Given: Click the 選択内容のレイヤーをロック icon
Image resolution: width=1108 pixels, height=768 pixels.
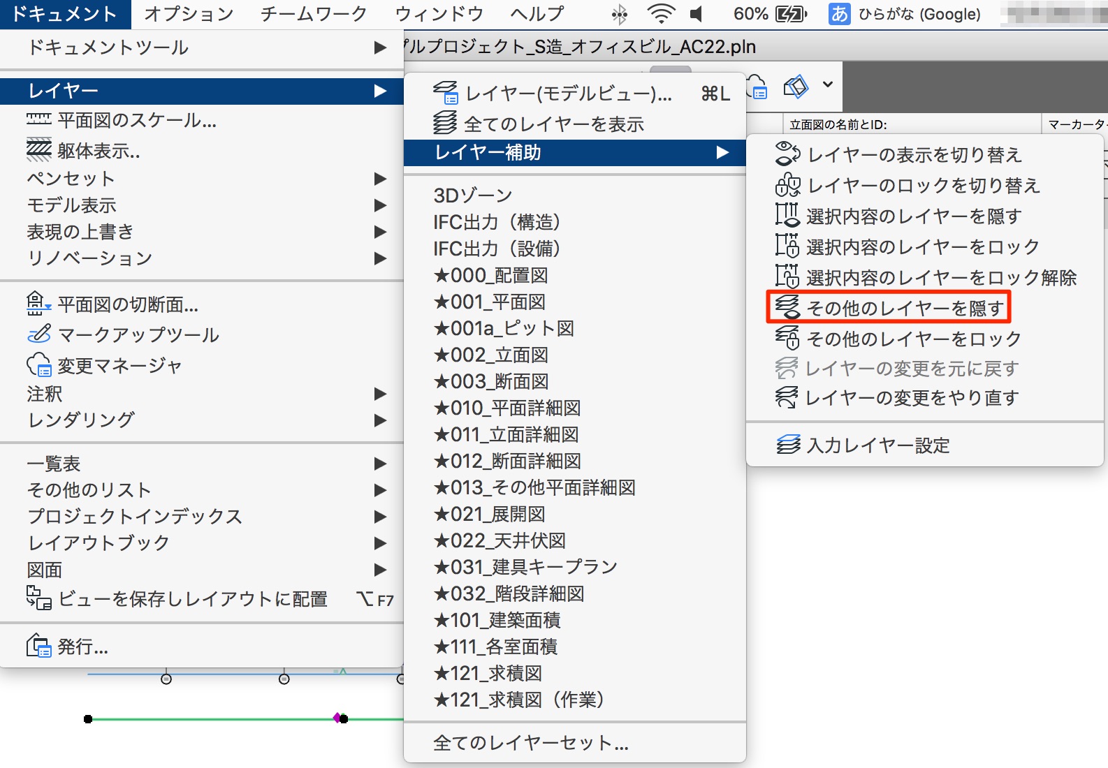Looking at the screenshot, I should [x=787, y=246].
